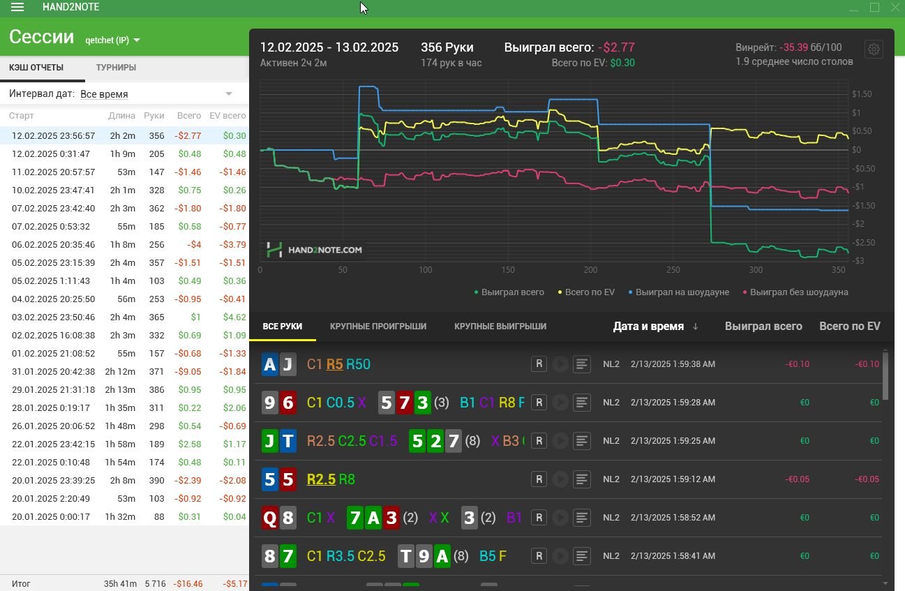This screenshot has width=905, height=591.
Task: Play the 96 hand replay button
Action: point(560,402)
